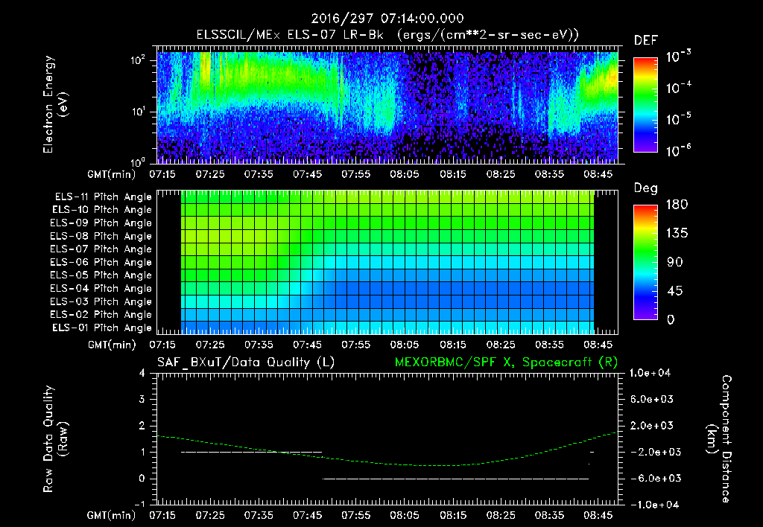Click the GMT(min) label under the spectrogram
The width and height of the screenshot is (763, 527).
(x=112, y=174)
